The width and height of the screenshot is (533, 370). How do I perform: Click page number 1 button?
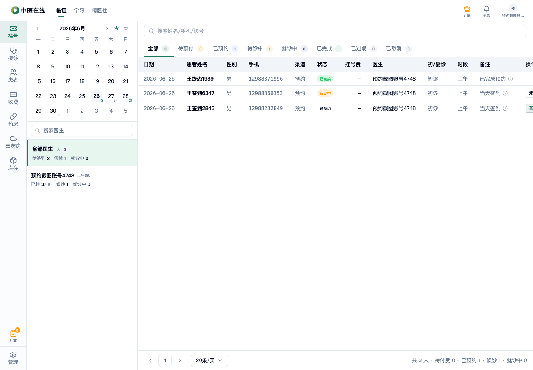[165, 360]
